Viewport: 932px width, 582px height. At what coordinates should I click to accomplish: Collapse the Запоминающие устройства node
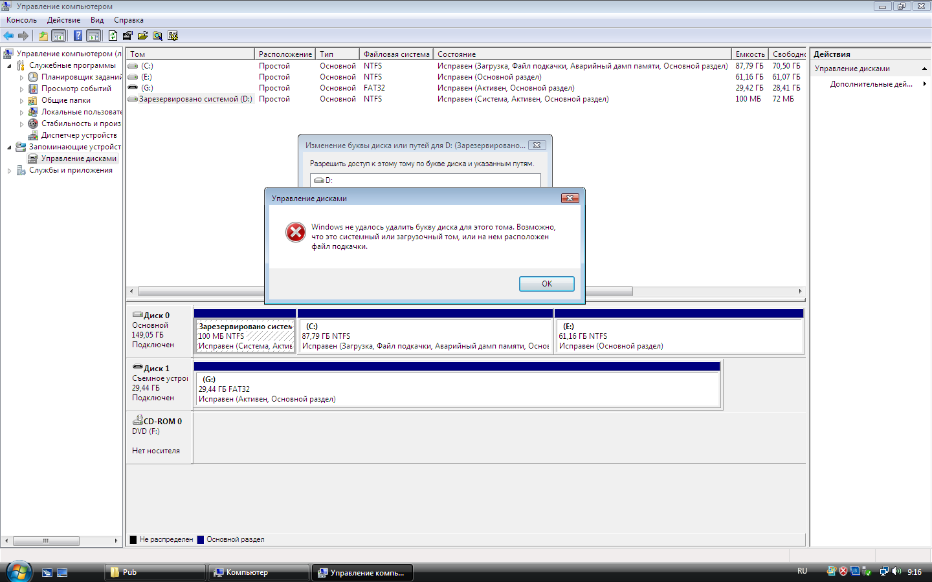pyautogui.click(x=9, y=147)
